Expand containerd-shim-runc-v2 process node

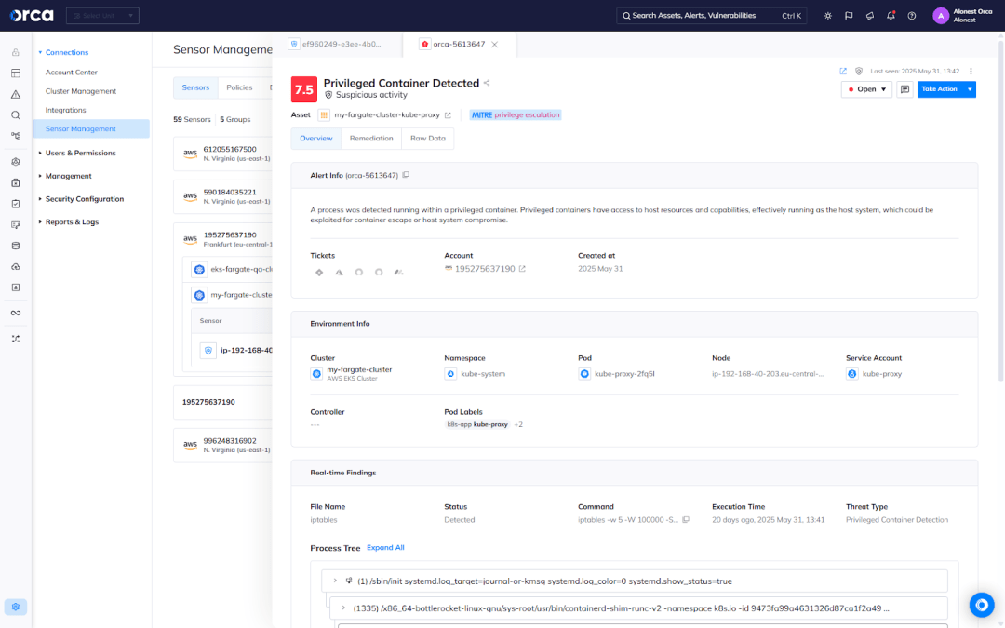click(x=343, y=608)
